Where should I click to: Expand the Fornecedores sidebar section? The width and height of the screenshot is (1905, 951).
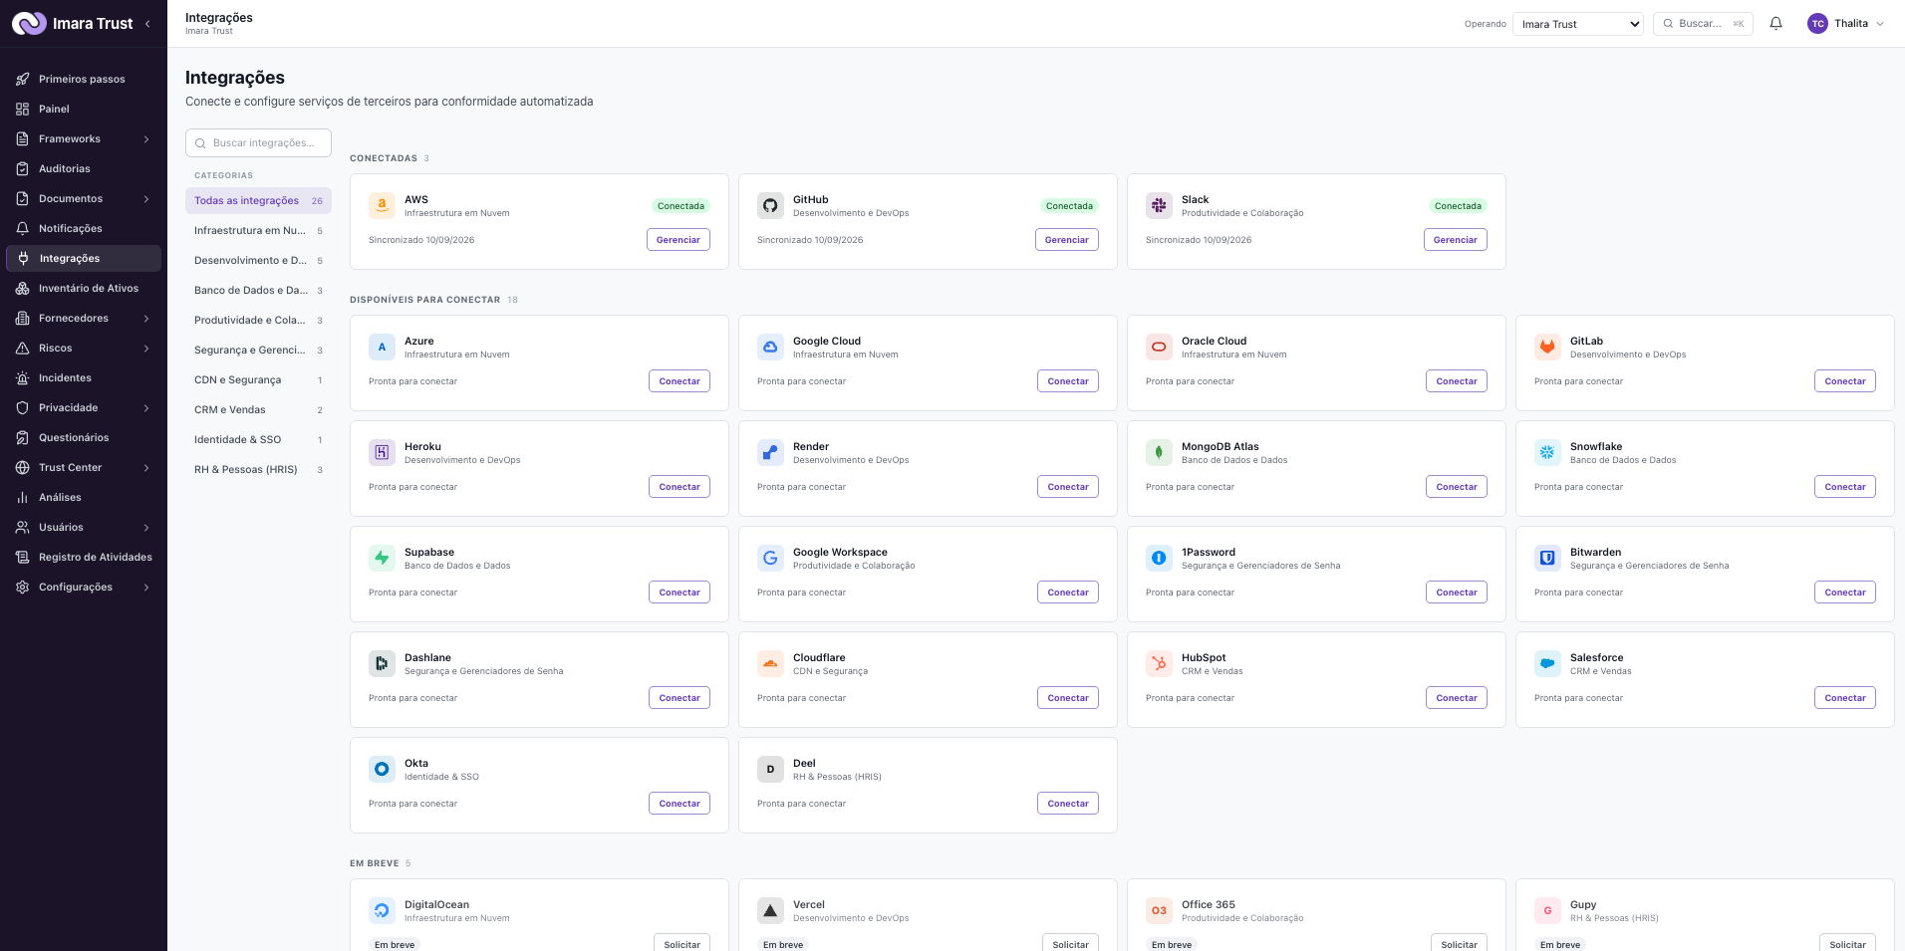(x=84, y=319)
